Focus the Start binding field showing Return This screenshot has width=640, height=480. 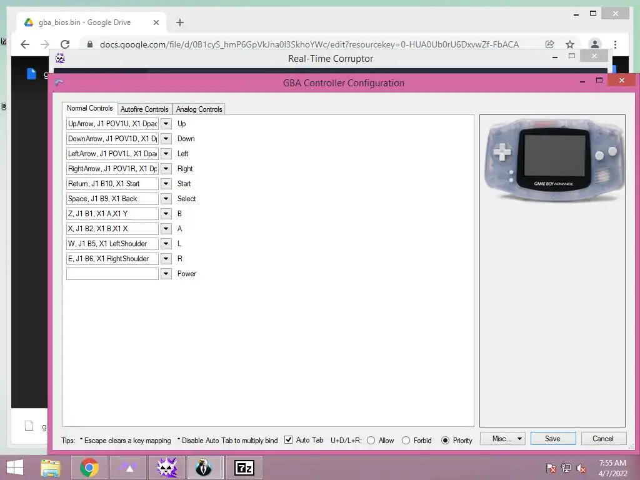click(x=112, y=184)
